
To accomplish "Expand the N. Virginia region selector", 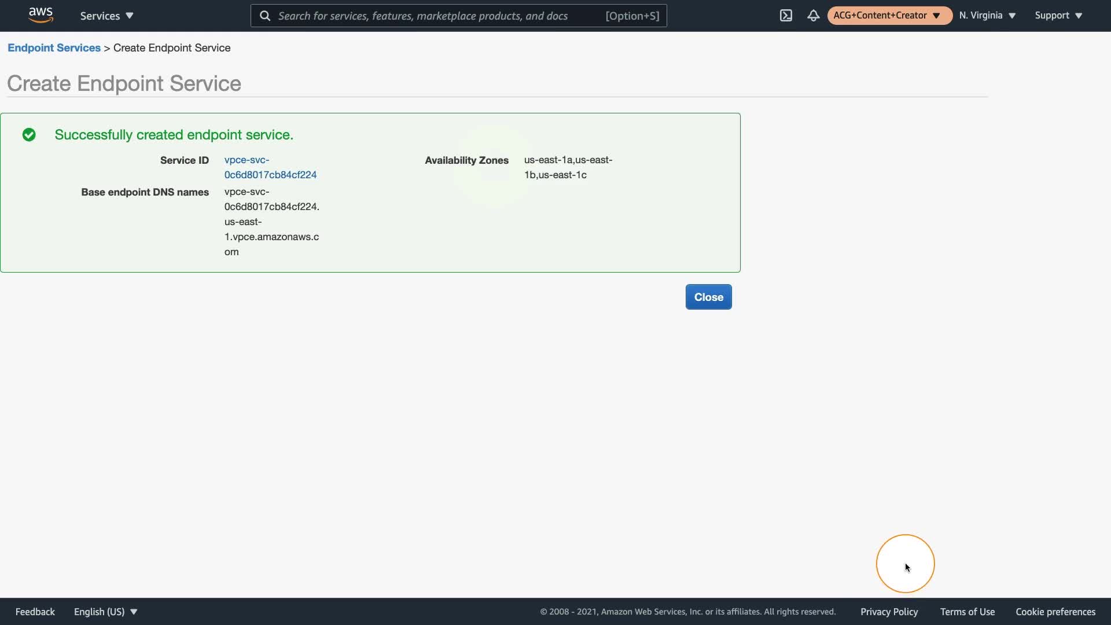I will [987, 16].
